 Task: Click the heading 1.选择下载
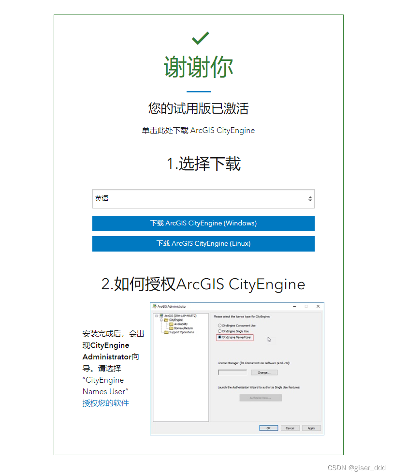click(x=204, y=164)
